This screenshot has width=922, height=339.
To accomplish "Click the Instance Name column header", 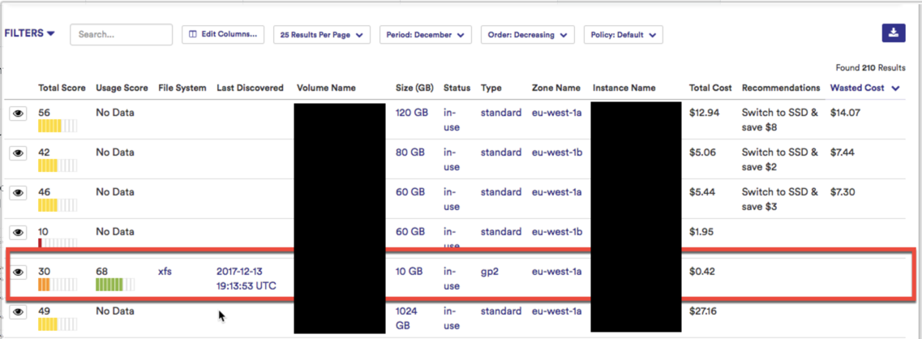I will [624, 88].
